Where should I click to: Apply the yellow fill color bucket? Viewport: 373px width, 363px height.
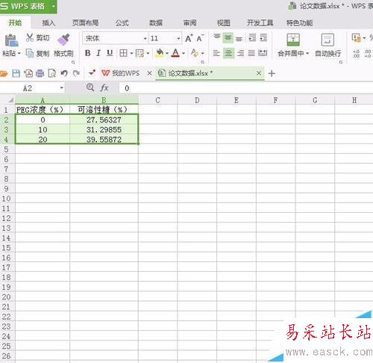[x=160, y=53]
